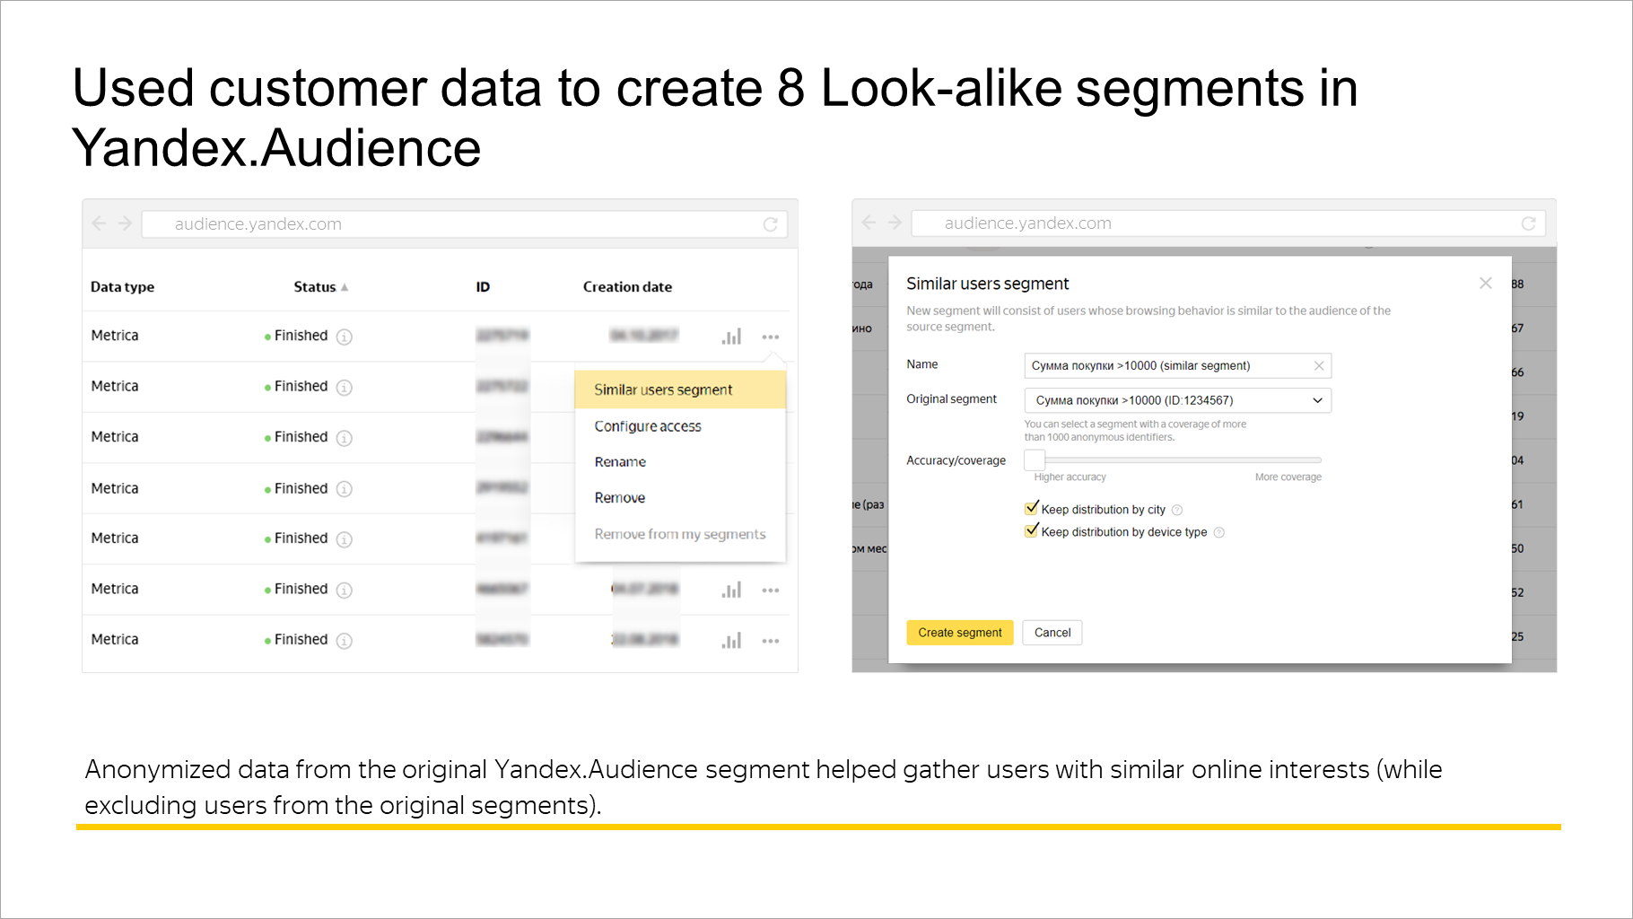Open the bar chart statistics icon for first Metrica segment

click(732, 336)
